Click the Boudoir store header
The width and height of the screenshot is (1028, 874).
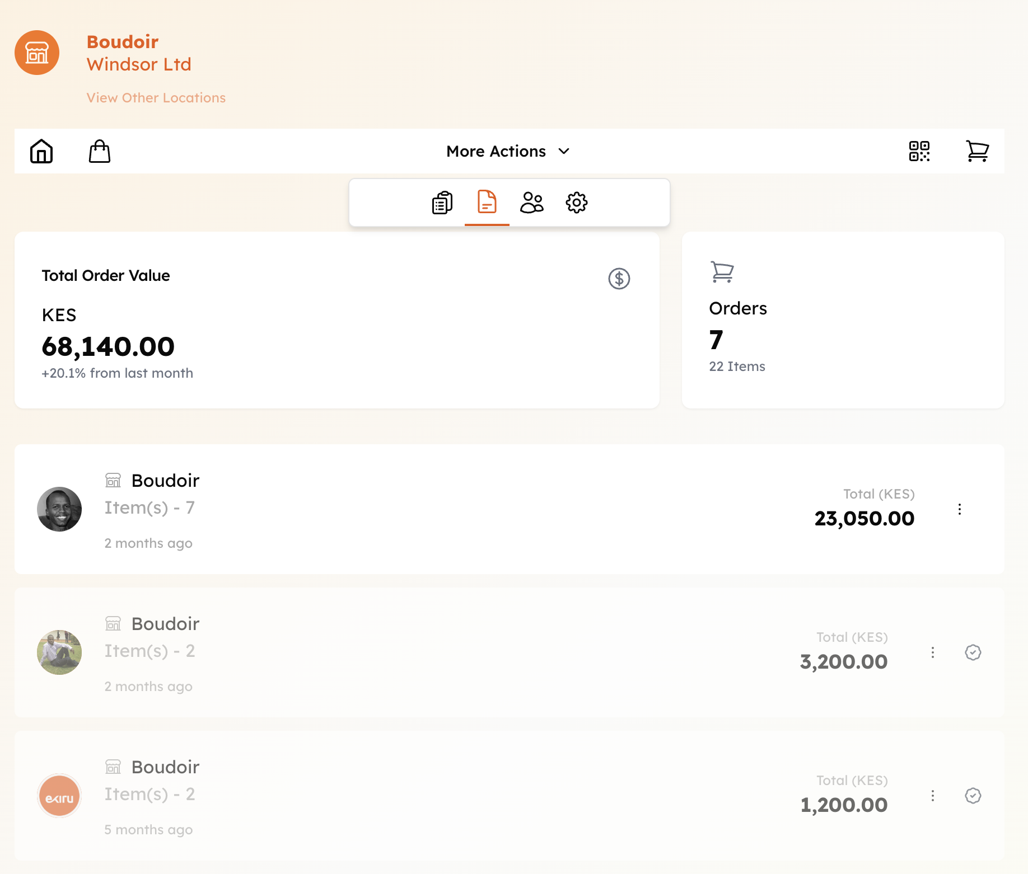(123, 41)
